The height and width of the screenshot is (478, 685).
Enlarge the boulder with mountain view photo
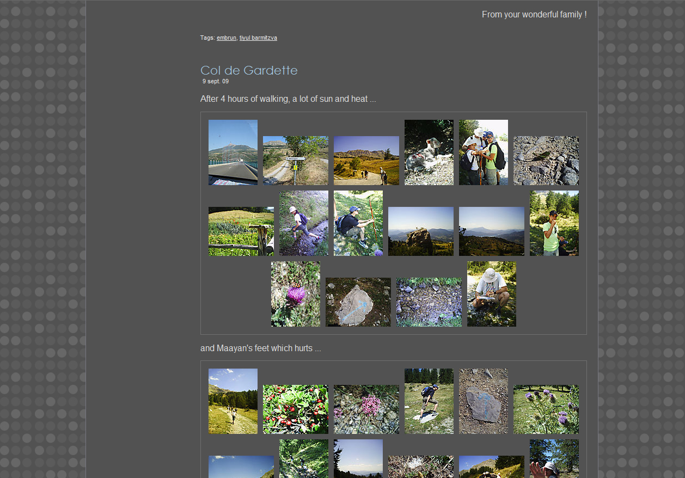pyautogui.click(x=421, y=231)
